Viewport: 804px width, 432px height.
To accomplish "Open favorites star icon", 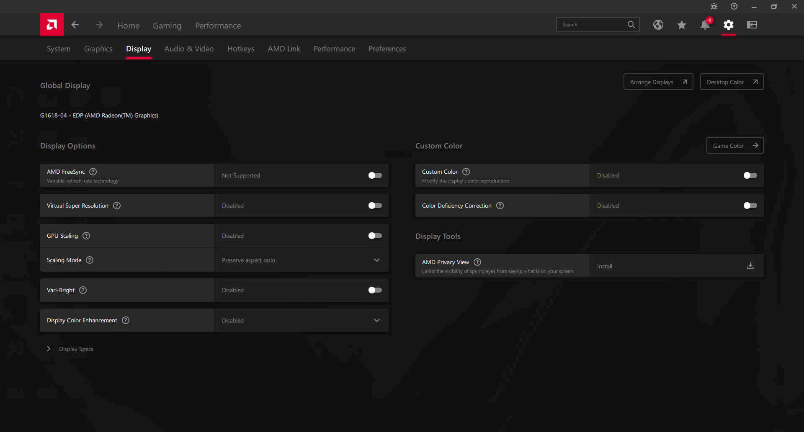I will pyautogui.click(x=681, y=25).
